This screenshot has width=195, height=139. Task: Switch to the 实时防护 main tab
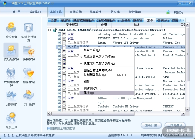pos(36,12)
